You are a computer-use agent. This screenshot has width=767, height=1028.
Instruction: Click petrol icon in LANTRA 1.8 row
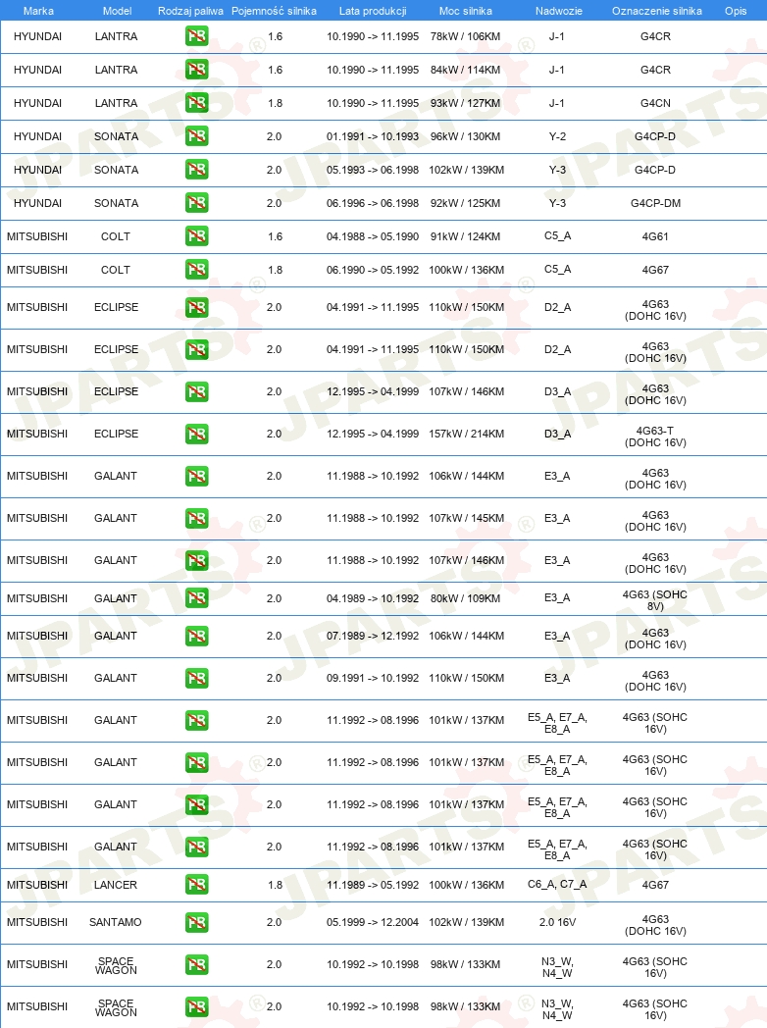197,103
